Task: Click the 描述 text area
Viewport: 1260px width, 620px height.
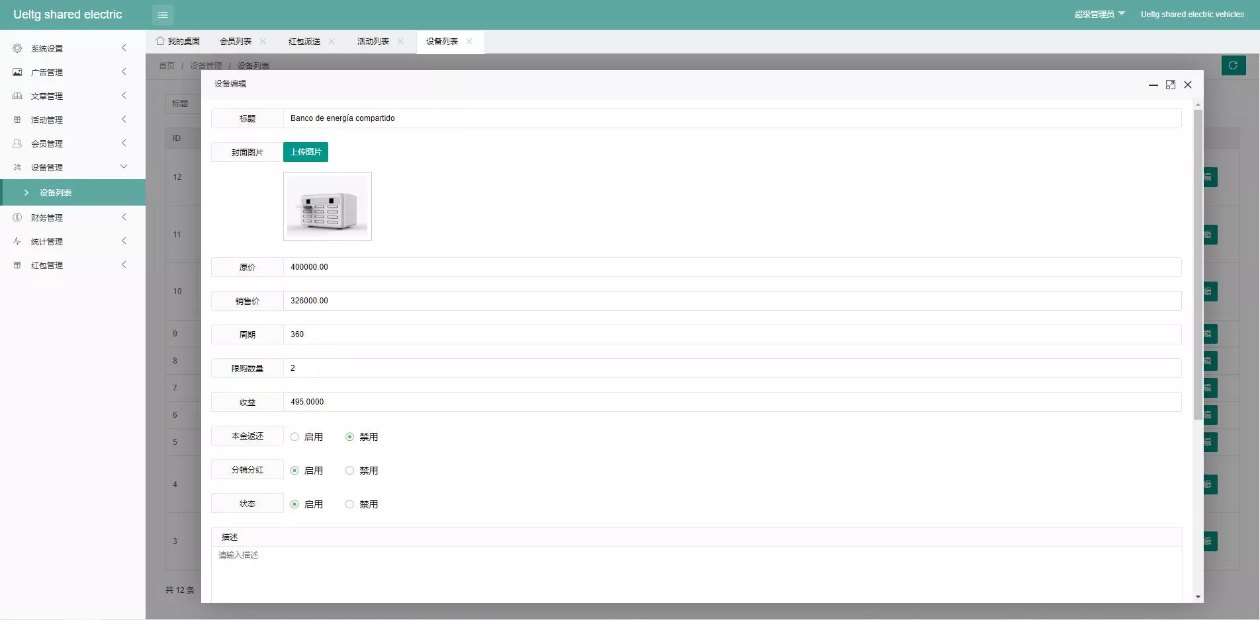Action: [696, 574]
